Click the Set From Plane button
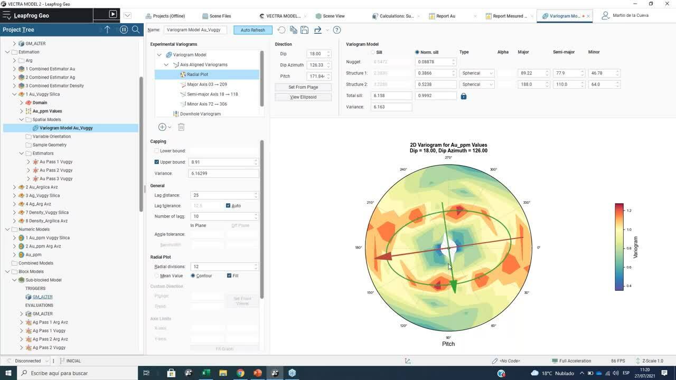676x380 pixels. point(303,87)
